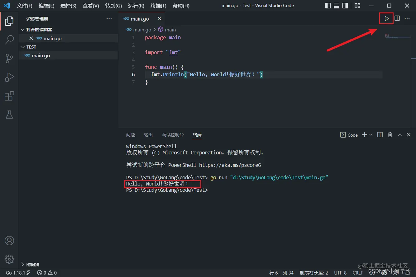Viewport: 416px width, 277px height.
Task: Open the Explorer view in activity bar
Action: [x=9, y=21]
